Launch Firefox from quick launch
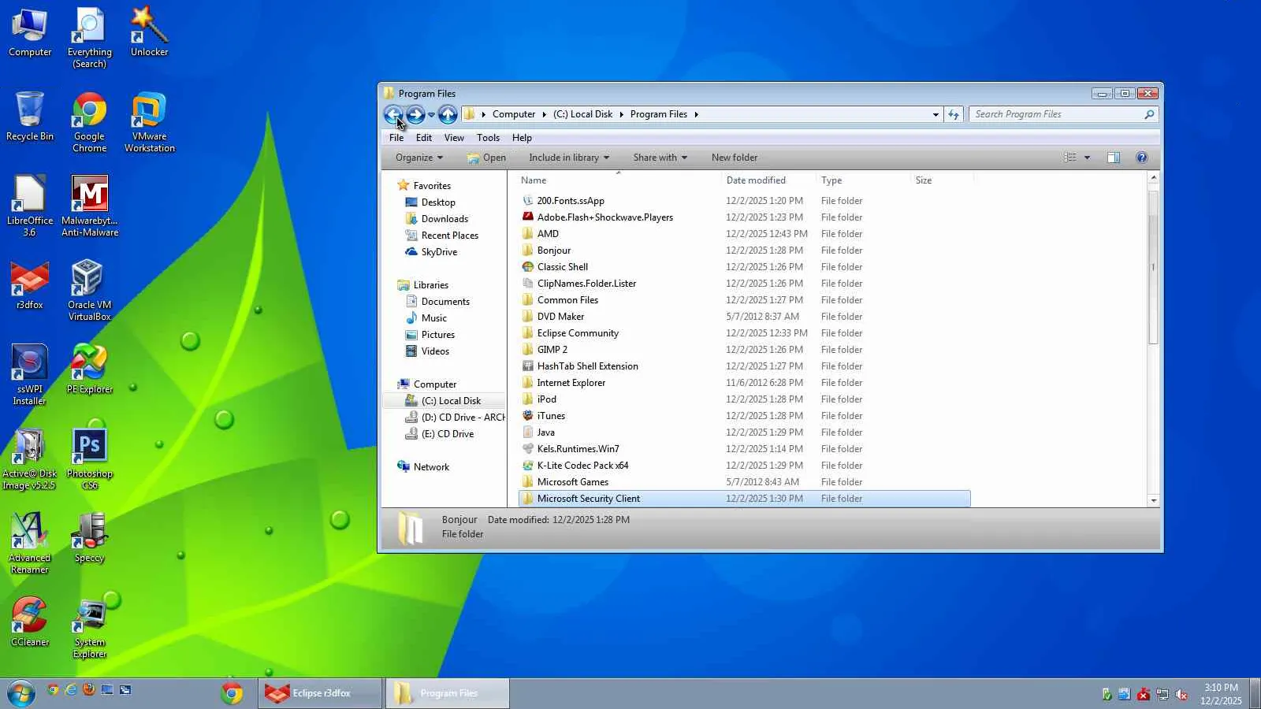Image resolution: width=1261 pixels, height=709 pixels. tap(89, 690)
